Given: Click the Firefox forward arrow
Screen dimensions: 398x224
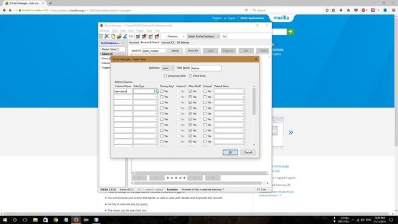Looking at the screenshot, I should (10, 10).
